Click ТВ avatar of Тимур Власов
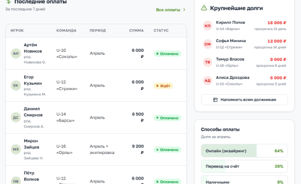Screen dimensions: 301x184 [x=207, y=62]
